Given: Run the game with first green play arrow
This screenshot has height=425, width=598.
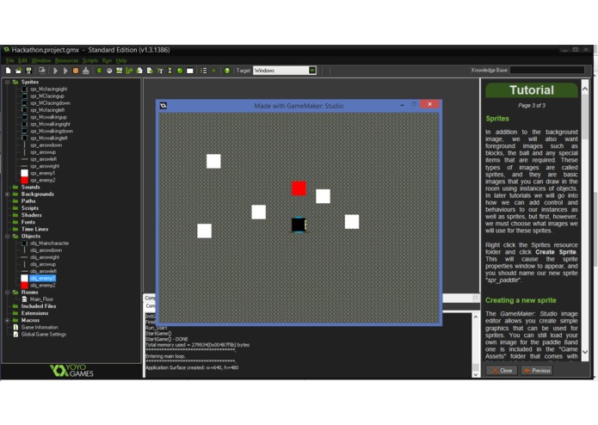Looking at the screenshot, I should [x=55, y=71].
